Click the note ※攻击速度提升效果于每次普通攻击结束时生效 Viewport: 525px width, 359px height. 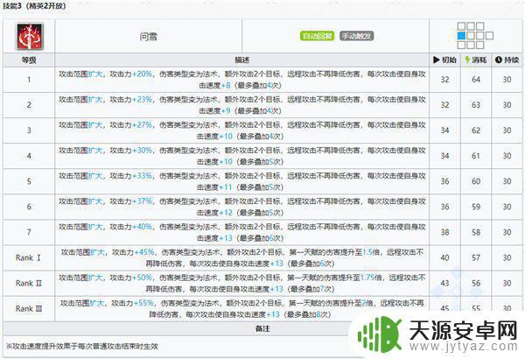click(x=81, y=346)
